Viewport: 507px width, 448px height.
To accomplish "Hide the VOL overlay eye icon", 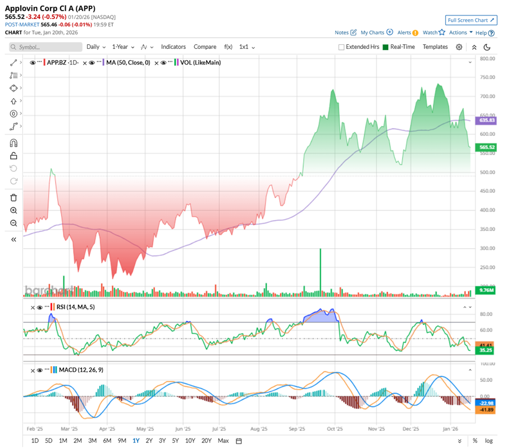I will (x=163, y=63).
